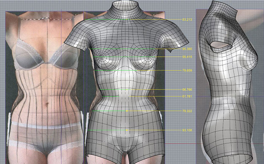This screenshot has width=264, height=164.
Task: Click the 66.766 measurement text
Action: pyautogui.click(x=187, y=90)
